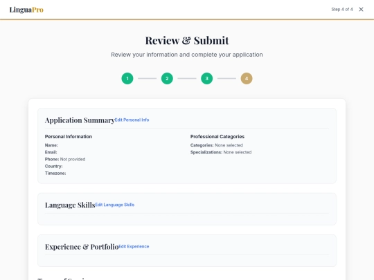The height and width of the screenshot is (280, 374).
Task: Close the application wizard with X icon
Action: [361, 9]
